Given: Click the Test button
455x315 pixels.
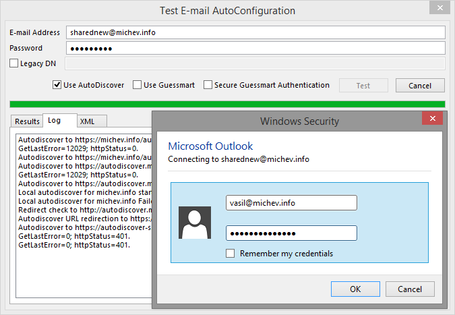Looking at the screenshot, I should coord(363,86).
